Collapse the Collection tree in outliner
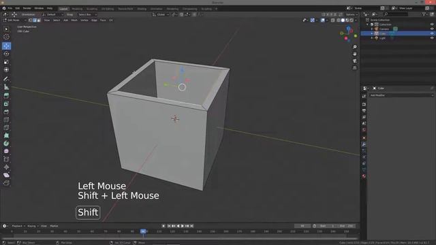Viewport: 436px width, 245px height. click(x=368, y=24)
